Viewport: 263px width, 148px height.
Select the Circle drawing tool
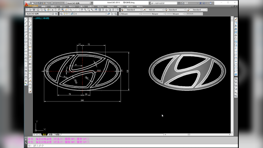point(26,39)
